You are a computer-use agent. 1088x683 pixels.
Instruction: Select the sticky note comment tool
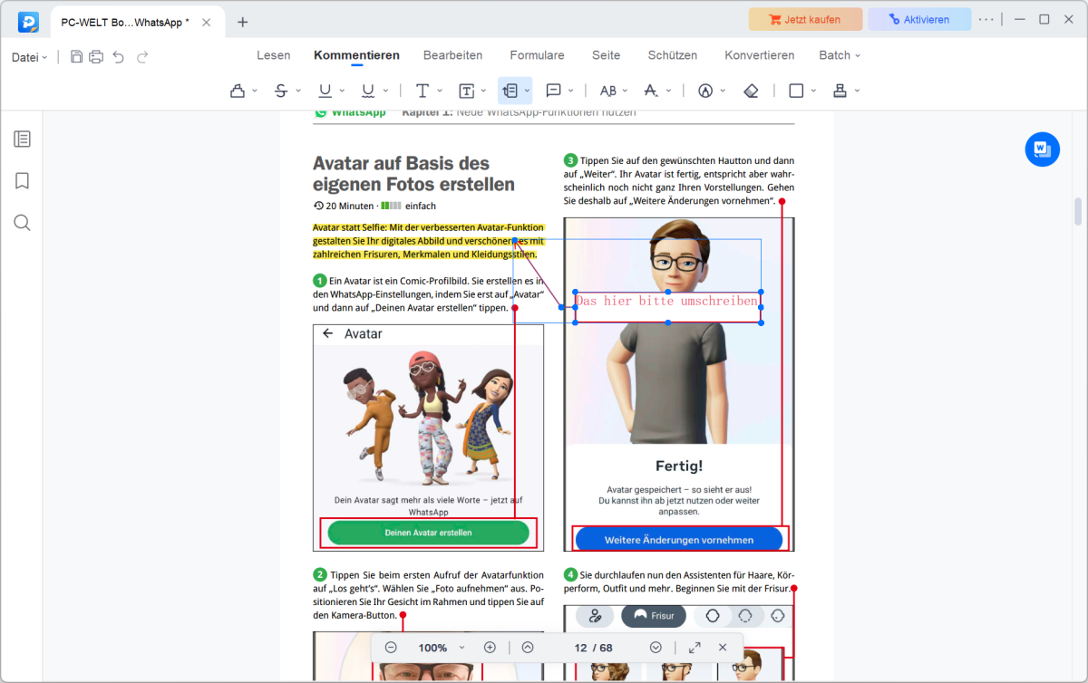pos(553,91)
